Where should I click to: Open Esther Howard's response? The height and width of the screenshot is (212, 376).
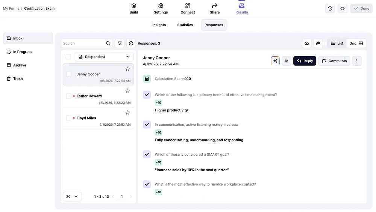[98, 96]
